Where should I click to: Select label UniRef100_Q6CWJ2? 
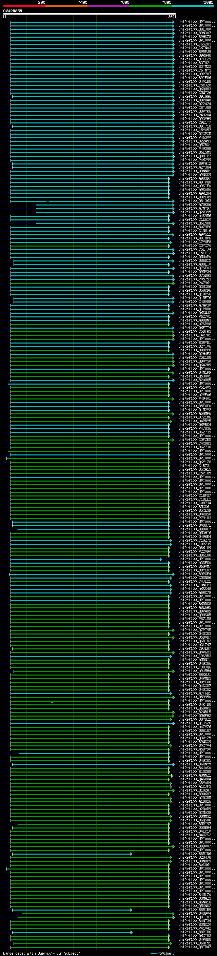(195, 312)
